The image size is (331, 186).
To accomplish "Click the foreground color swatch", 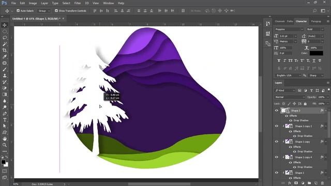I will [3, 162].
